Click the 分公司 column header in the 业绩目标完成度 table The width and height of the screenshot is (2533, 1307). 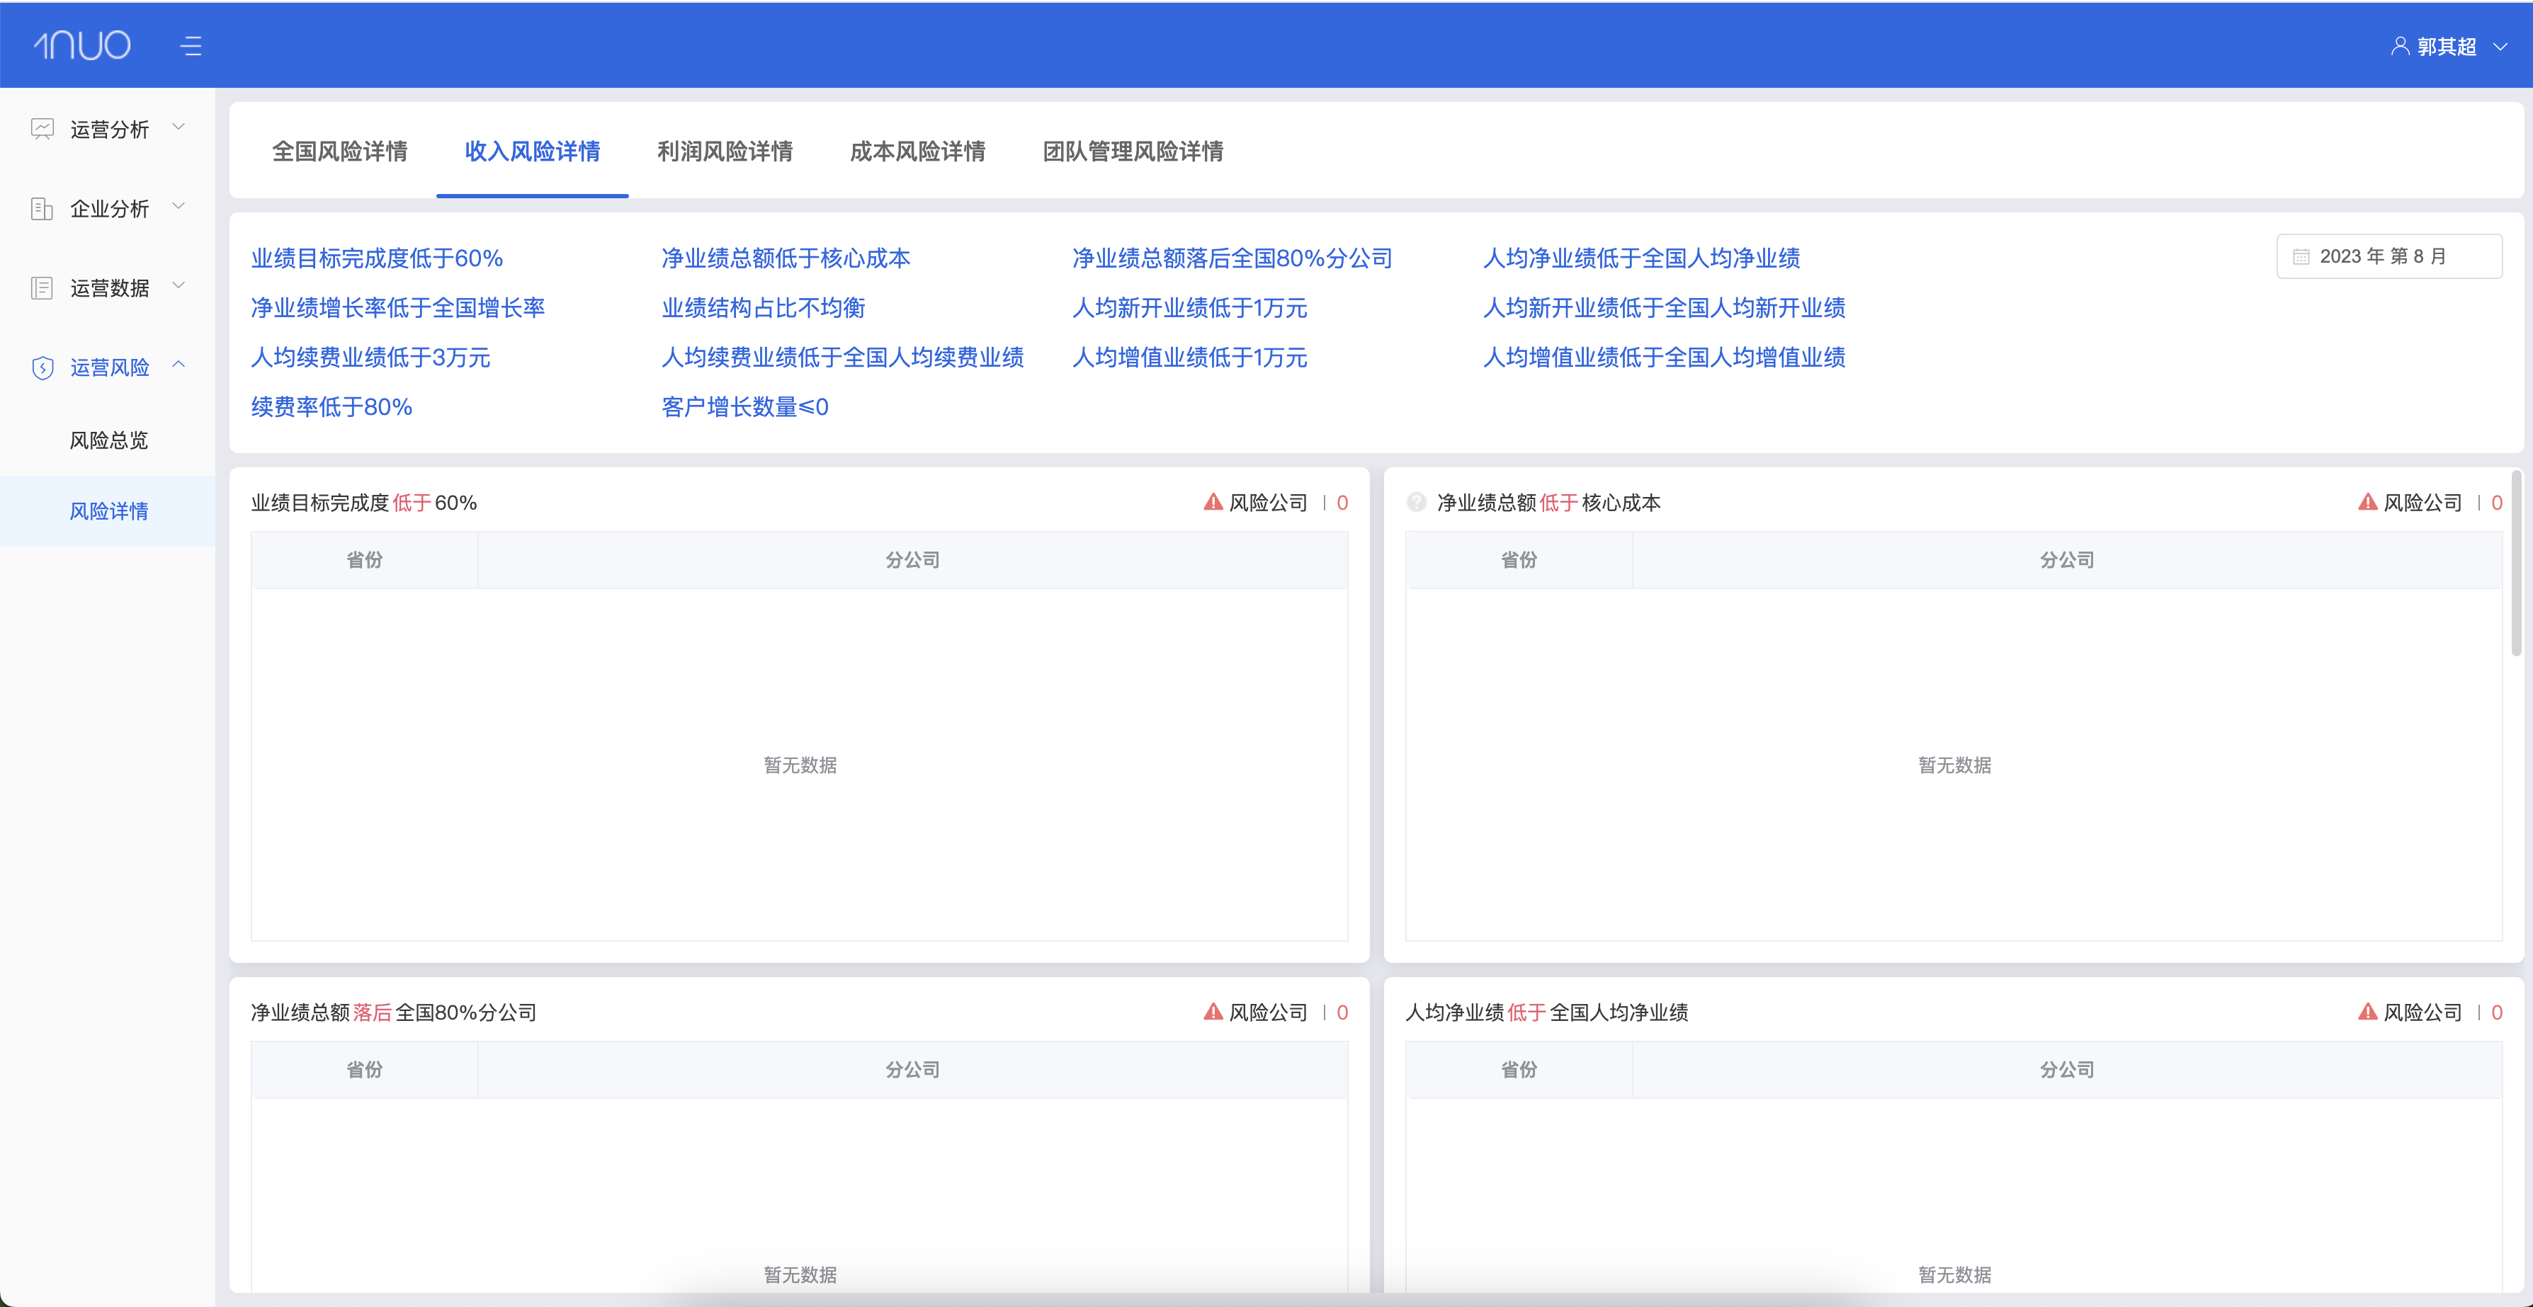pyautogui.click(x=912, y=560)
